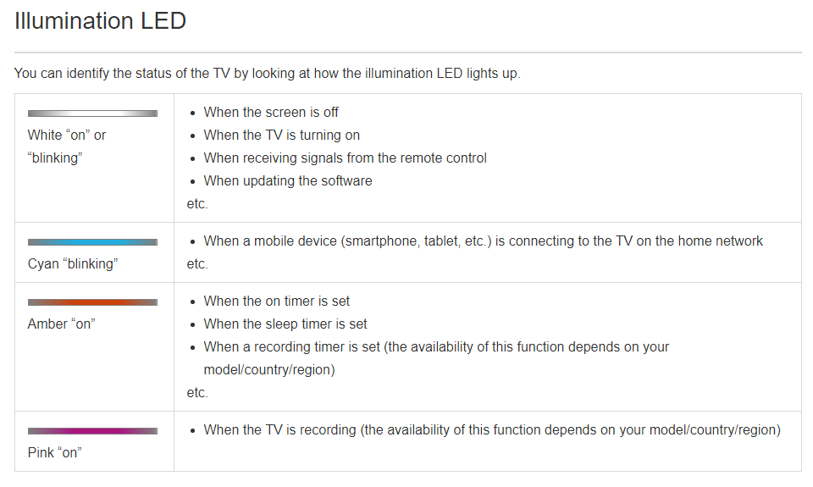The width and height of the screenshot is (813, 487).
Task: Click the amber LED bar illustration
Action: coord(92,302)
